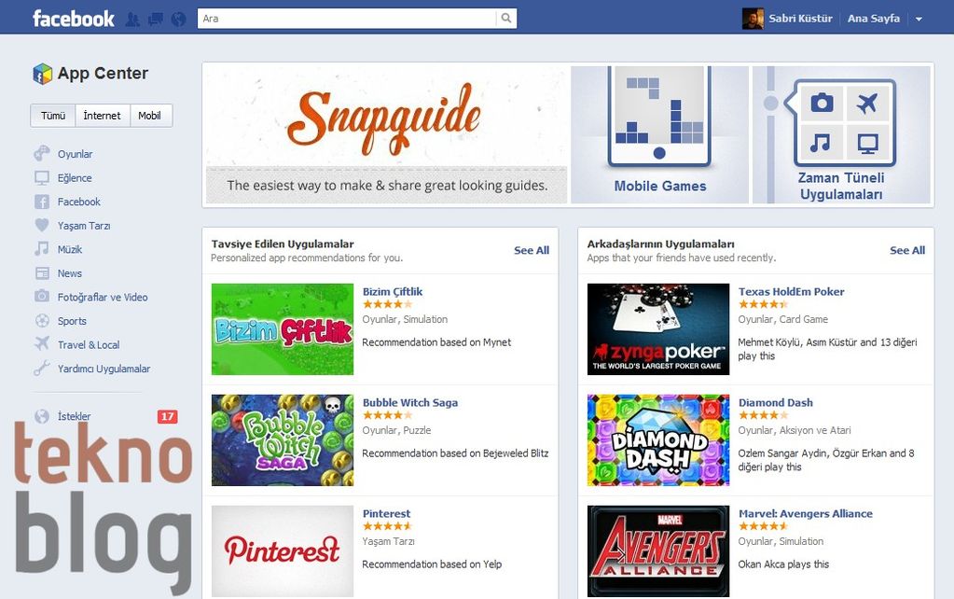Expand the account dropdown arrow in header
The image size is (954, 599).
(919, 19)
